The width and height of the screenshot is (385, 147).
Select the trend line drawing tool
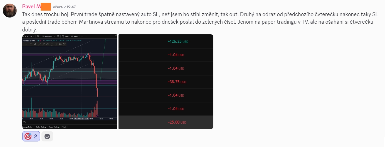point(40,44)
